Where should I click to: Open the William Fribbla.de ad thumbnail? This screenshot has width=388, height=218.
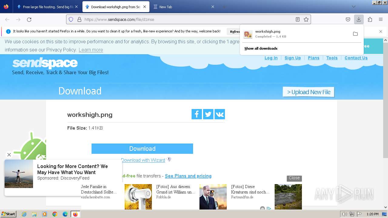coord(213,197)
